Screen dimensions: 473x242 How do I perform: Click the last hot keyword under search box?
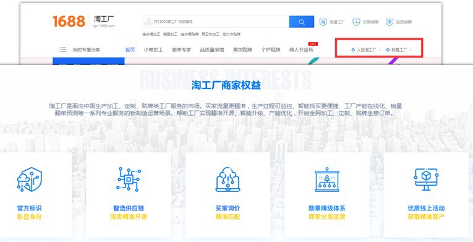pos(231,34)
